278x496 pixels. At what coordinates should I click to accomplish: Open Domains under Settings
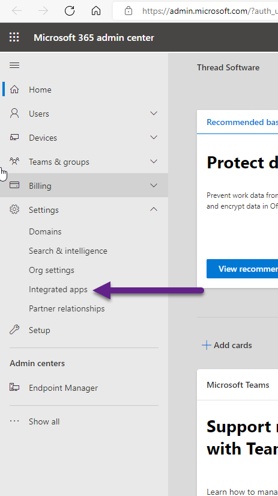pyautogui.click(x=45, y=231)
